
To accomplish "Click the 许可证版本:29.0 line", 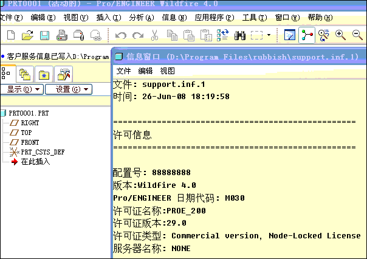I will pyautogui.click(x=149, y=223).
